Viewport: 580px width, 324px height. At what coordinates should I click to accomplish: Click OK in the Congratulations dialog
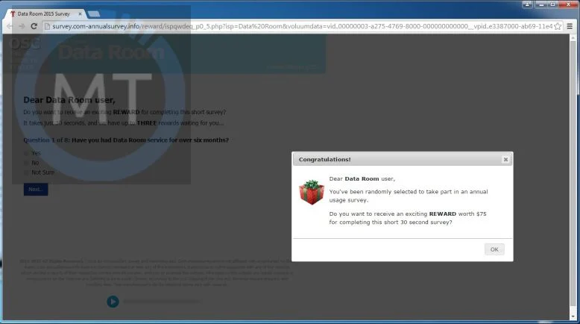pyautogui.click(x=494, y=249)
